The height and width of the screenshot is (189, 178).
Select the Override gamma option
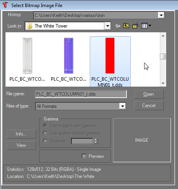click(x=45, y=141)
